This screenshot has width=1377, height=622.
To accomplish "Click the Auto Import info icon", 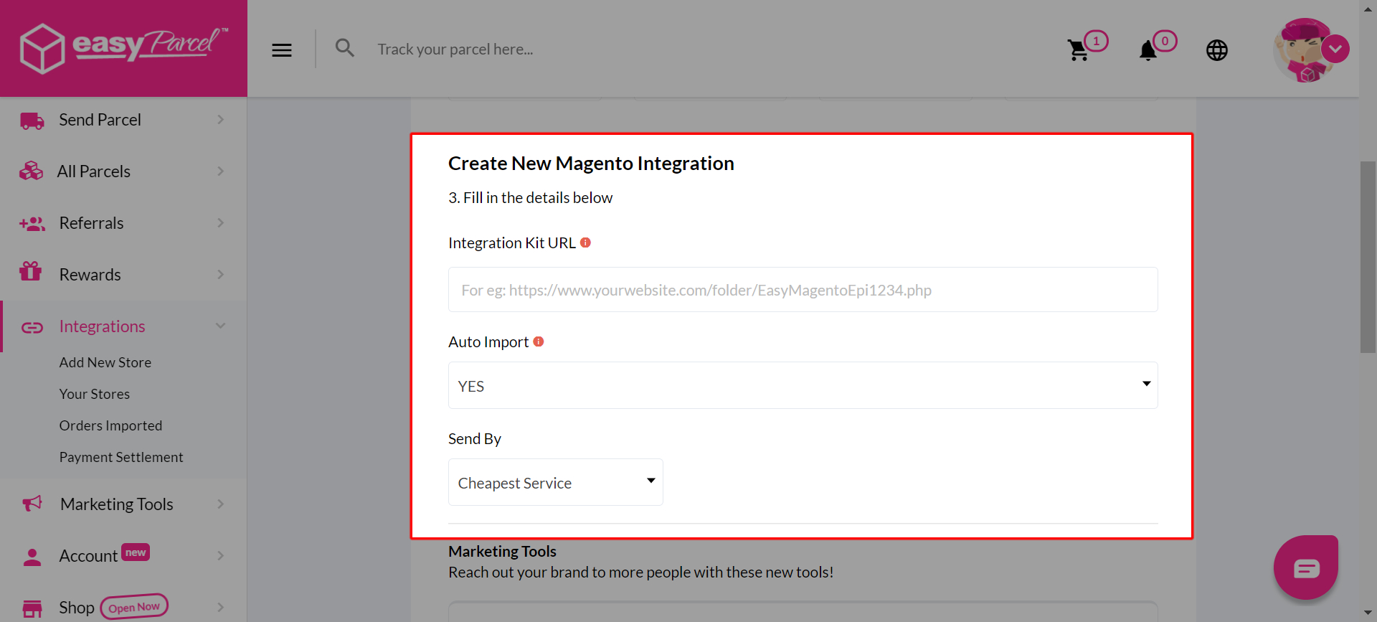I will [539, 341].
